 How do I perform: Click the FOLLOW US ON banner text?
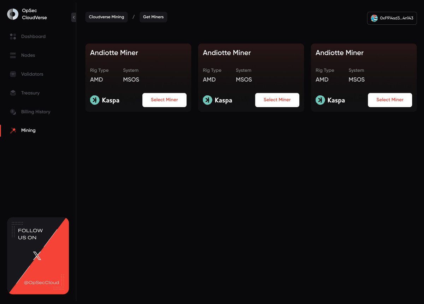pyautogui.click(x=30, y=234)
